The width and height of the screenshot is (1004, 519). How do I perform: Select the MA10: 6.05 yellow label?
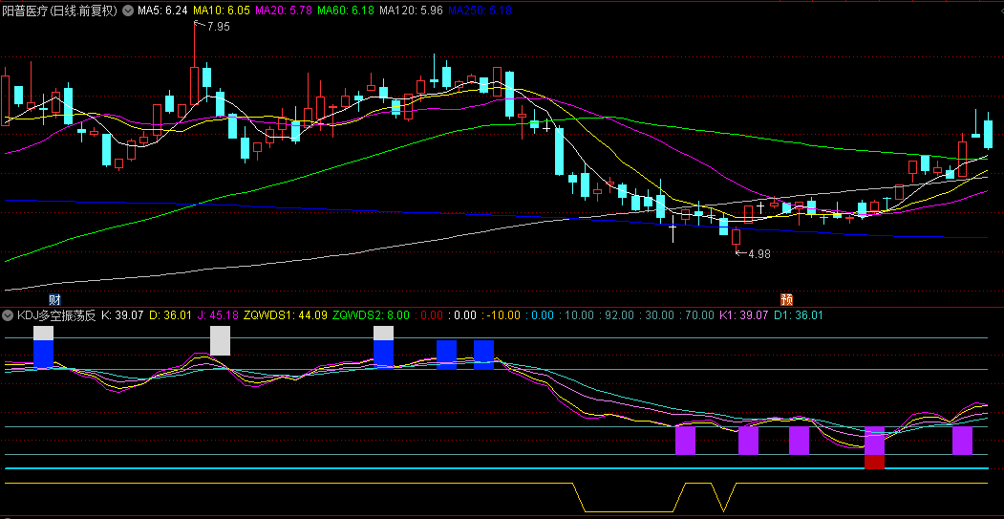pos(222,11)
